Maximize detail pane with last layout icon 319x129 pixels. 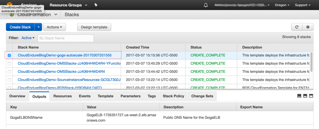pyautogui.click(x=311, y=96)
